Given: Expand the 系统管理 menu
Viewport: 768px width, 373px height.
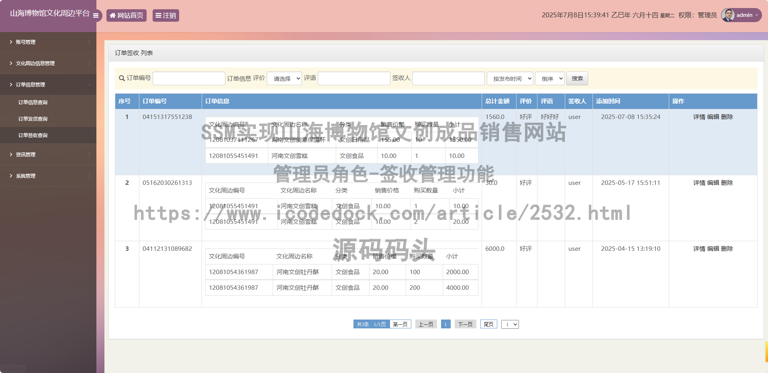Looking at the screenshot, I should point(48,176).
